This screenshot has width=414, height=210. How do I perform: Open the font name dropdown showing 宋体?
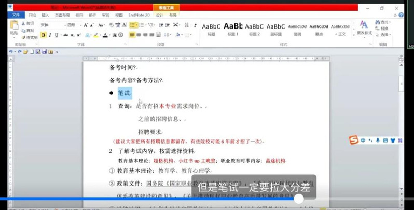51,25
